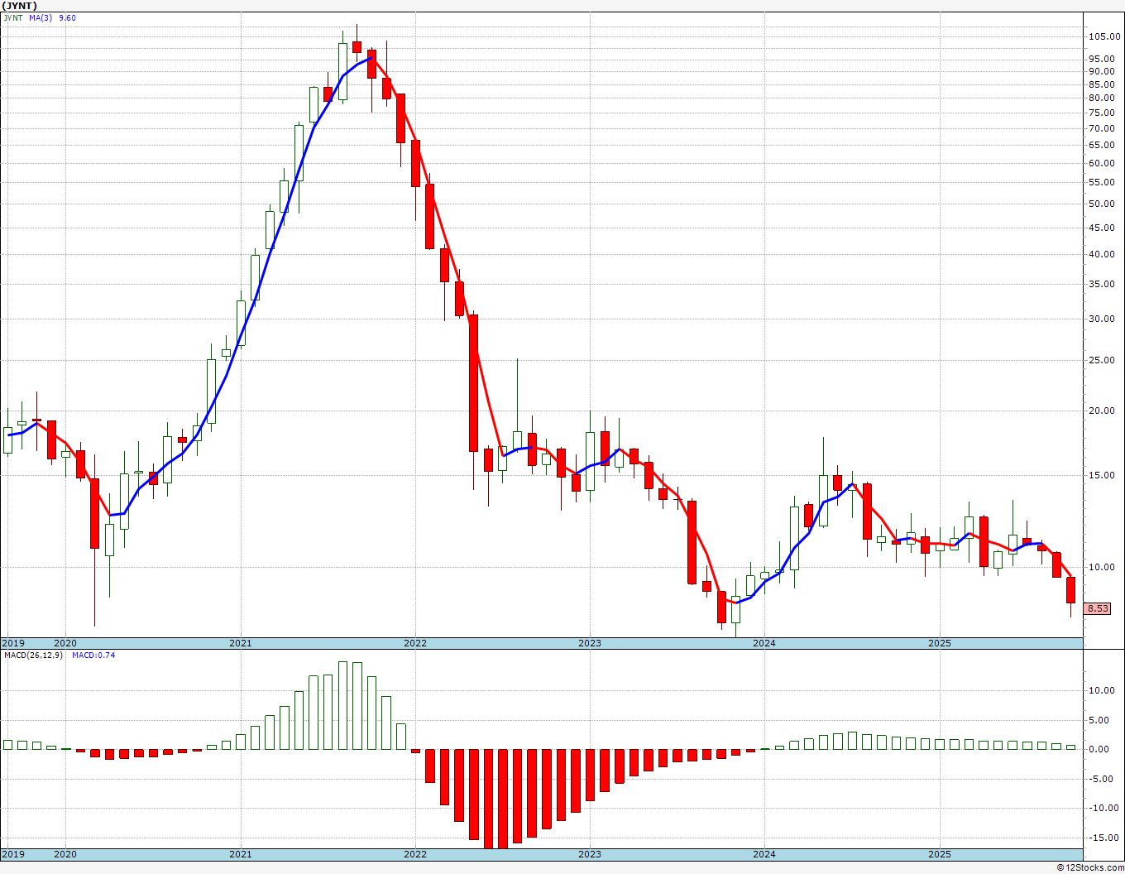
Task: Open the 12Stocks.com watermark link
Action: pyautogui.click(x=1089, y=867)
